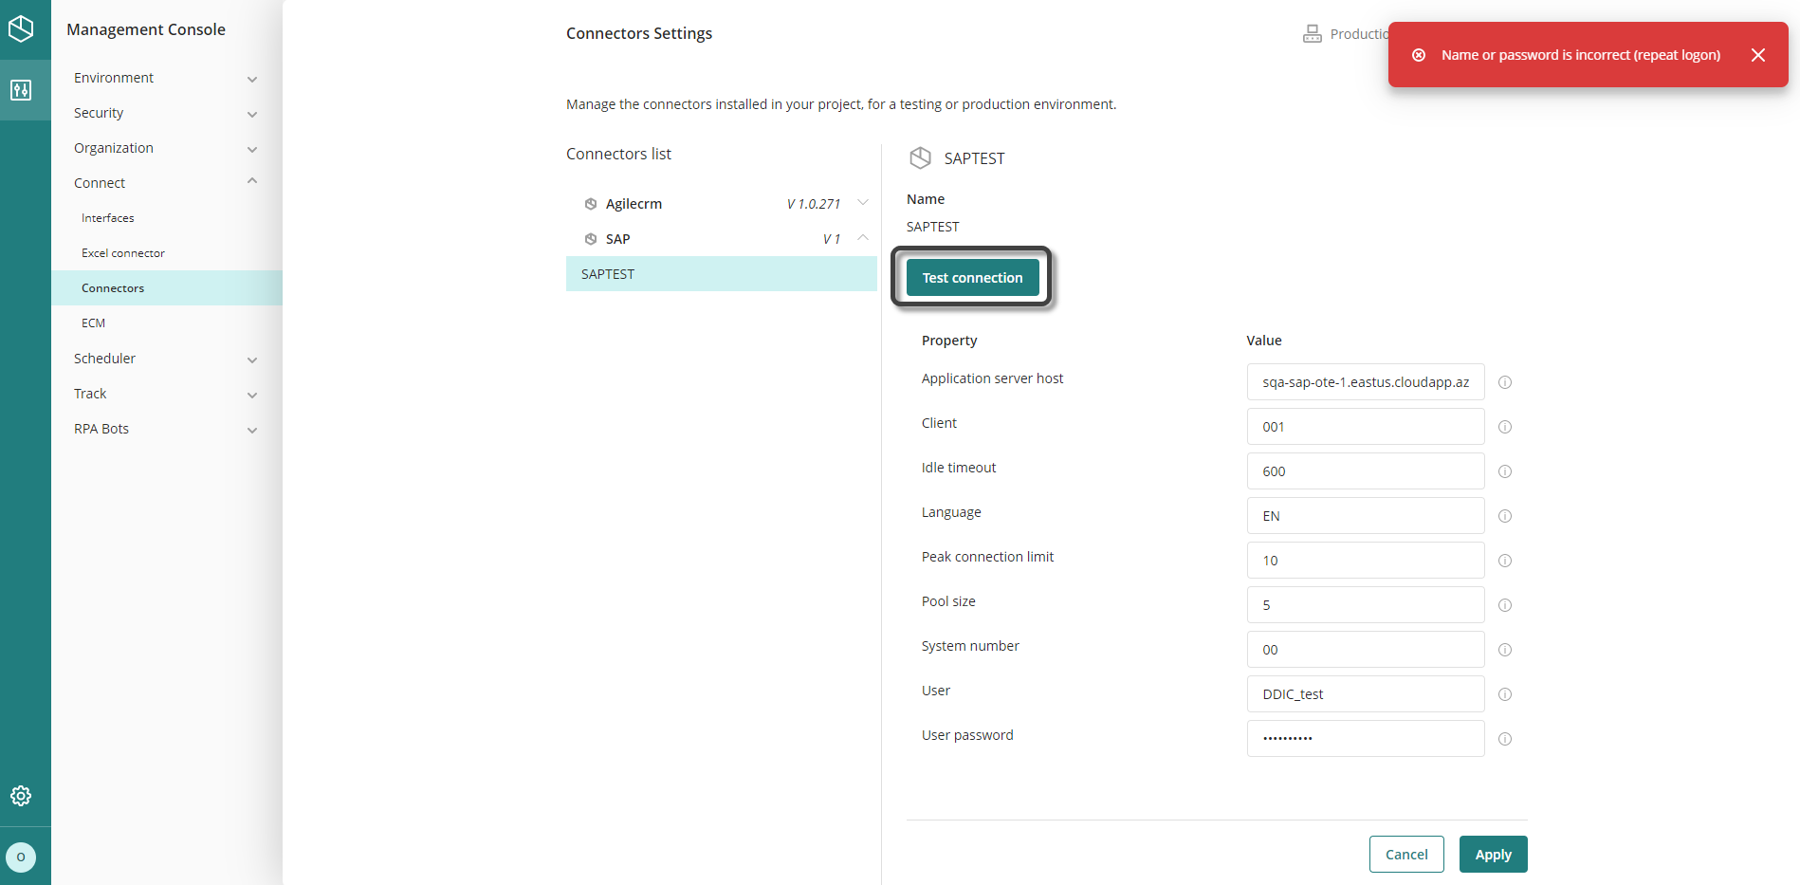Open the user avatar 'O' icon
1800x885 pixels.
21,857
